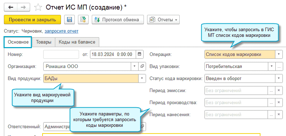Open the Отчеты dropdown menu
Image resolution: width=286 pixels, height=136 pixels.
163,19
